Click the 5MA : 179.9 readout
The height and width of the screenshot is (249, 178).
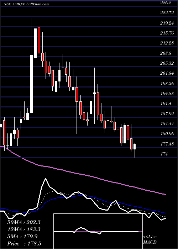coord(22,236)
